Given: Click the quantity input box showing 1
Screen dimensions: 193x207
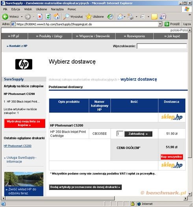Looking at the screenshot, I should click(x=120, y=134).
